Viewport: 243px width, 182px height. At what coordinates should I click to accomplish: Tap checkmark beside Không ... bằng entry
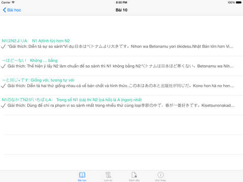tap(3, 66)
